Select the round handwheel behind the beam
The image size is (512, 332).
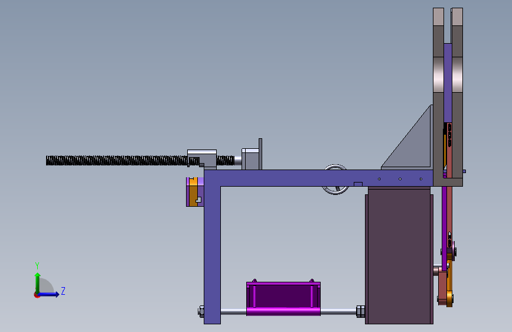click(x=335, y=180)
